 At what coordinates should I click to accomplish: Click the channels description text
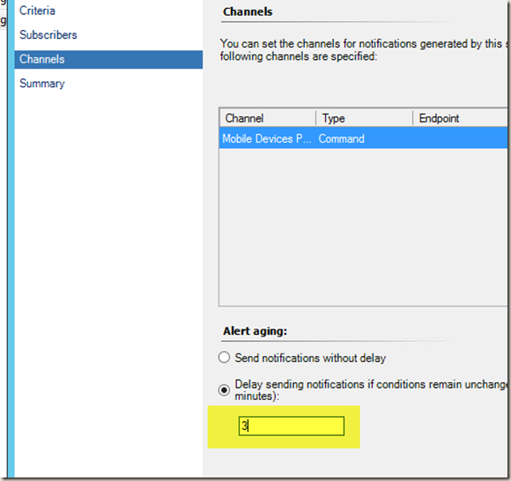click(x=363, y=50)
